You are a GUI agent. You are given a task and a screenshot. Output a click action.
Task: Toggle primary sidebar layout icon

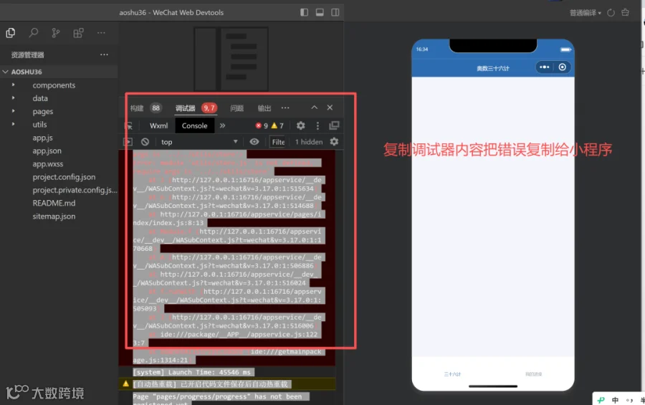pyautogui.click(x=304, y=12)
